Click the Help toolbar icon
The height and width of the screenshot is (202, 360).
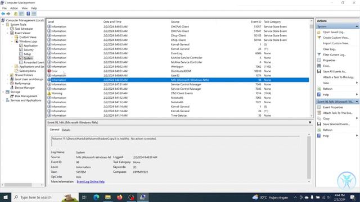pos(28,14)
